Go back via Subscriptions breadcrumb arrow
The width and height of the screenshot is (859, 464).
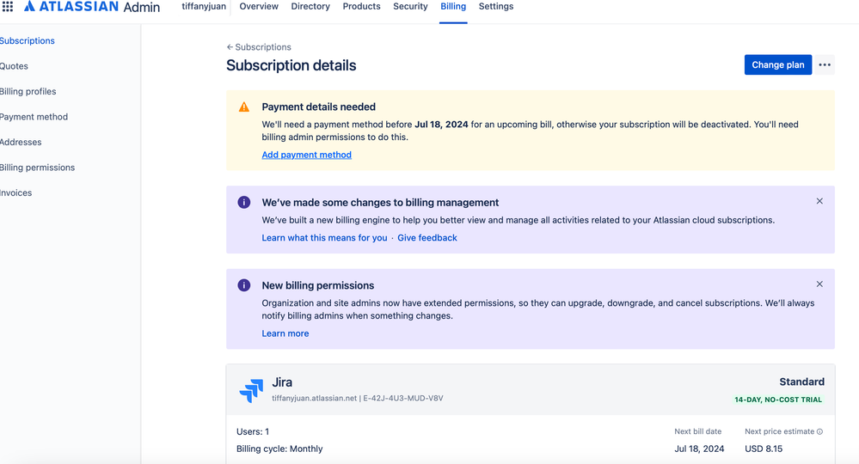(x=230, y=47)
